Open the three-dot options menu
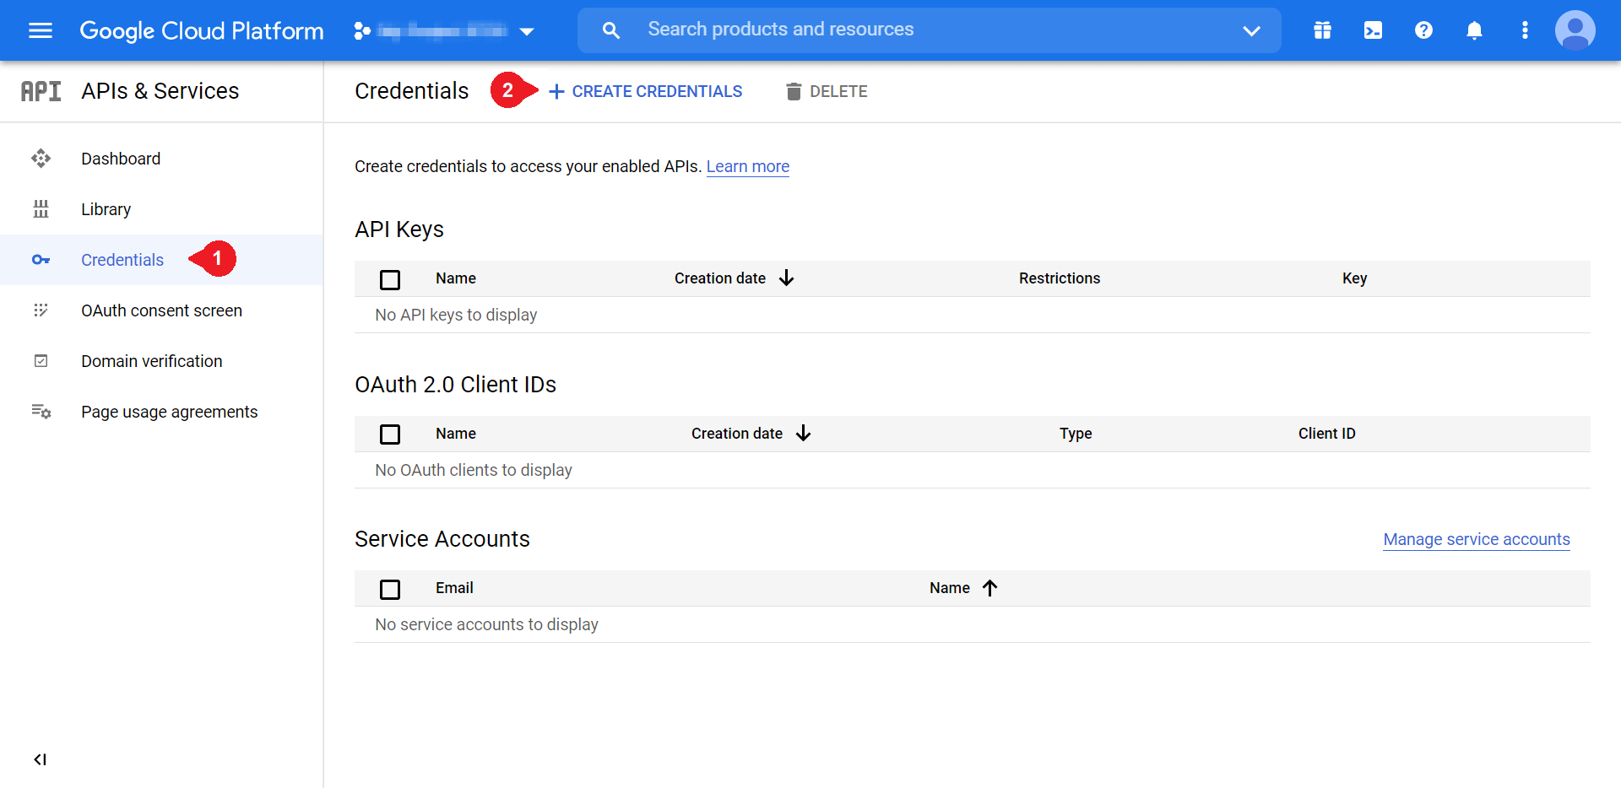Viewport: 1621px width, 788px height. pyautogui.click(x=1525, y=30)
